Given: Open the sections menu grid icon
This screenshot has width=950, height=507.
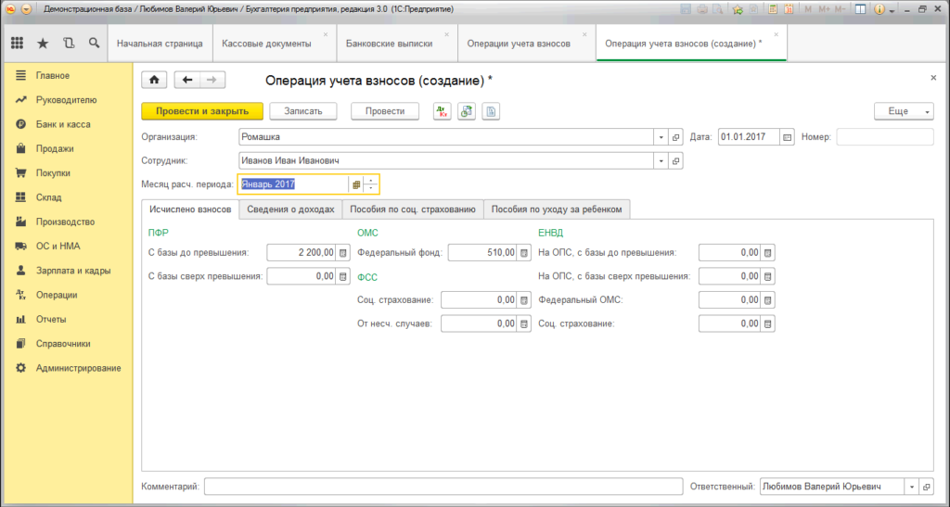Looking at the screenshot, I should [x=17, y=44].
